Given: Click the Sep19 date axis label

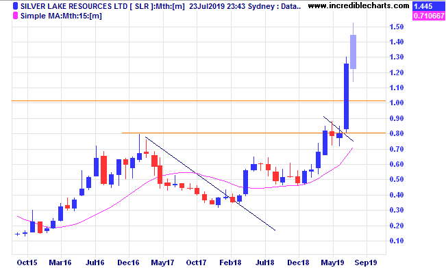Looking at the screenshot, I should click(x=367, y=262).
